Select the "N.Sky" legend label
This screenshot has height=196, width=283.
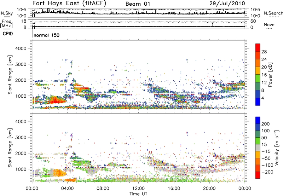pos(7,13)
